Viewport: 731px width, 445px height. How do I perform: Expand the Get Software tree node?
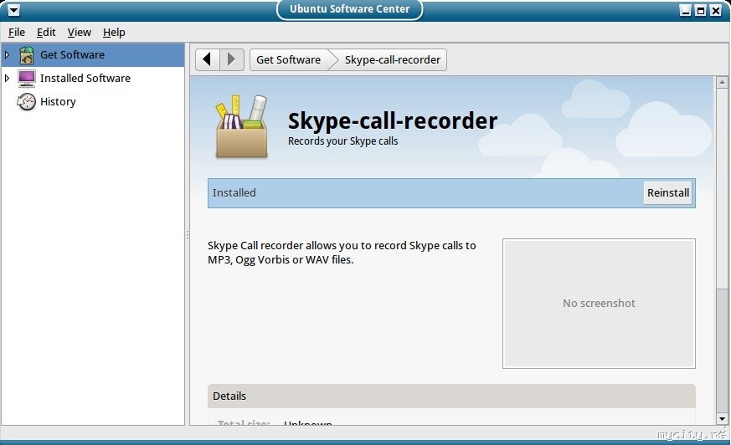[x=7, y=55]
